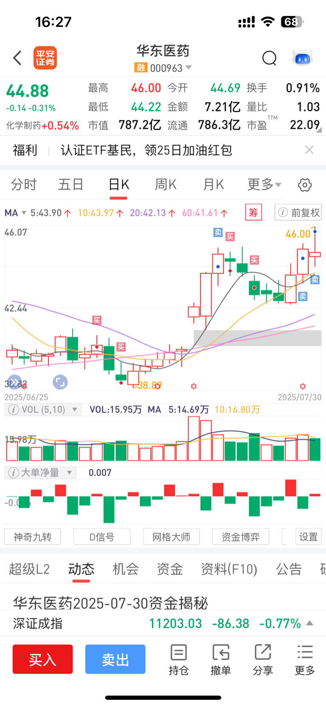Open stock search magnifier

tap(269, 58)
